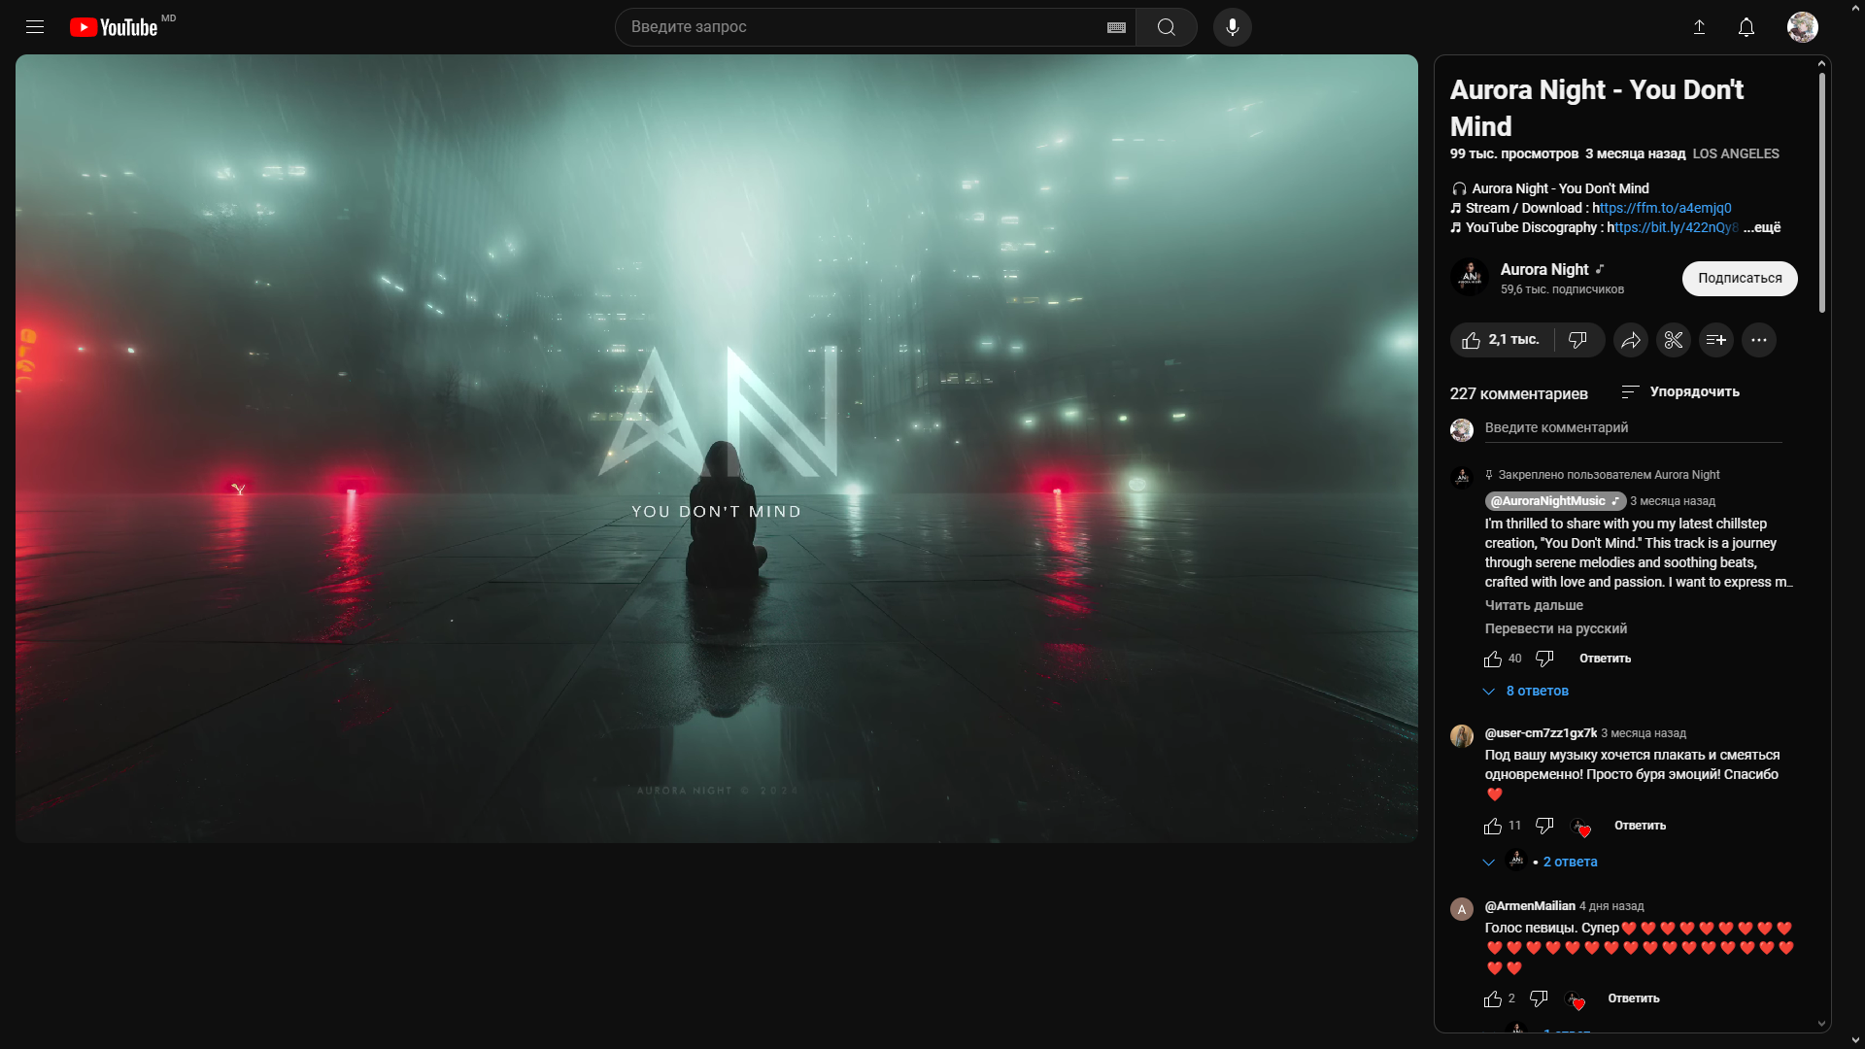Click Перевести на русский
Screen dimensions: 1865x1049
pyautogui.click(x=1556, y=628)
